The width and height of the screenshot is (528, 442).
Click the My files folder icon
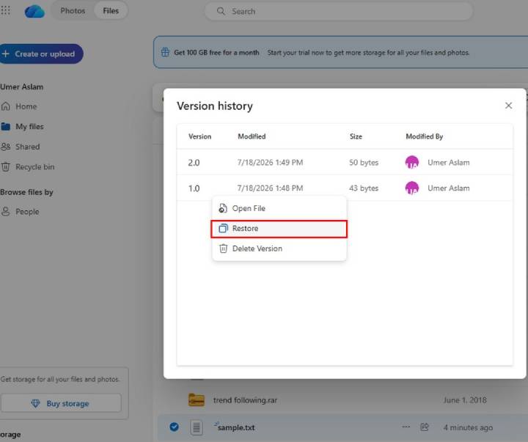[5, 127]
